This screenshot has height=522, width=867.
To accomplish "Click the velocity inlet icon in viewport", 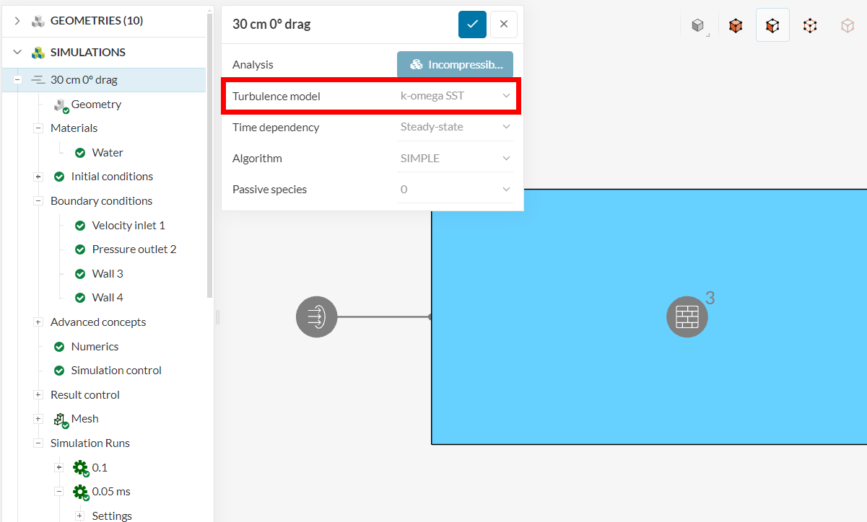I will tap(316, 317).
